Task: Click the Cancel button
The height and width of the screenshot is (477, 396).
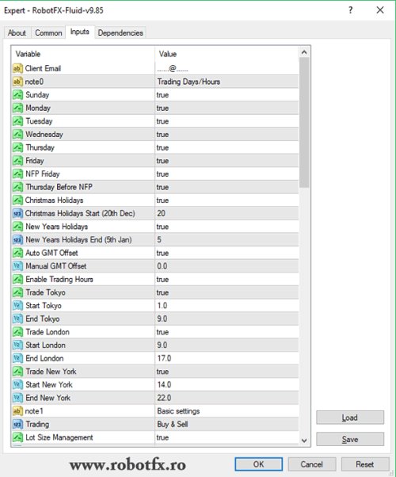Action: (x=312, y=464)
